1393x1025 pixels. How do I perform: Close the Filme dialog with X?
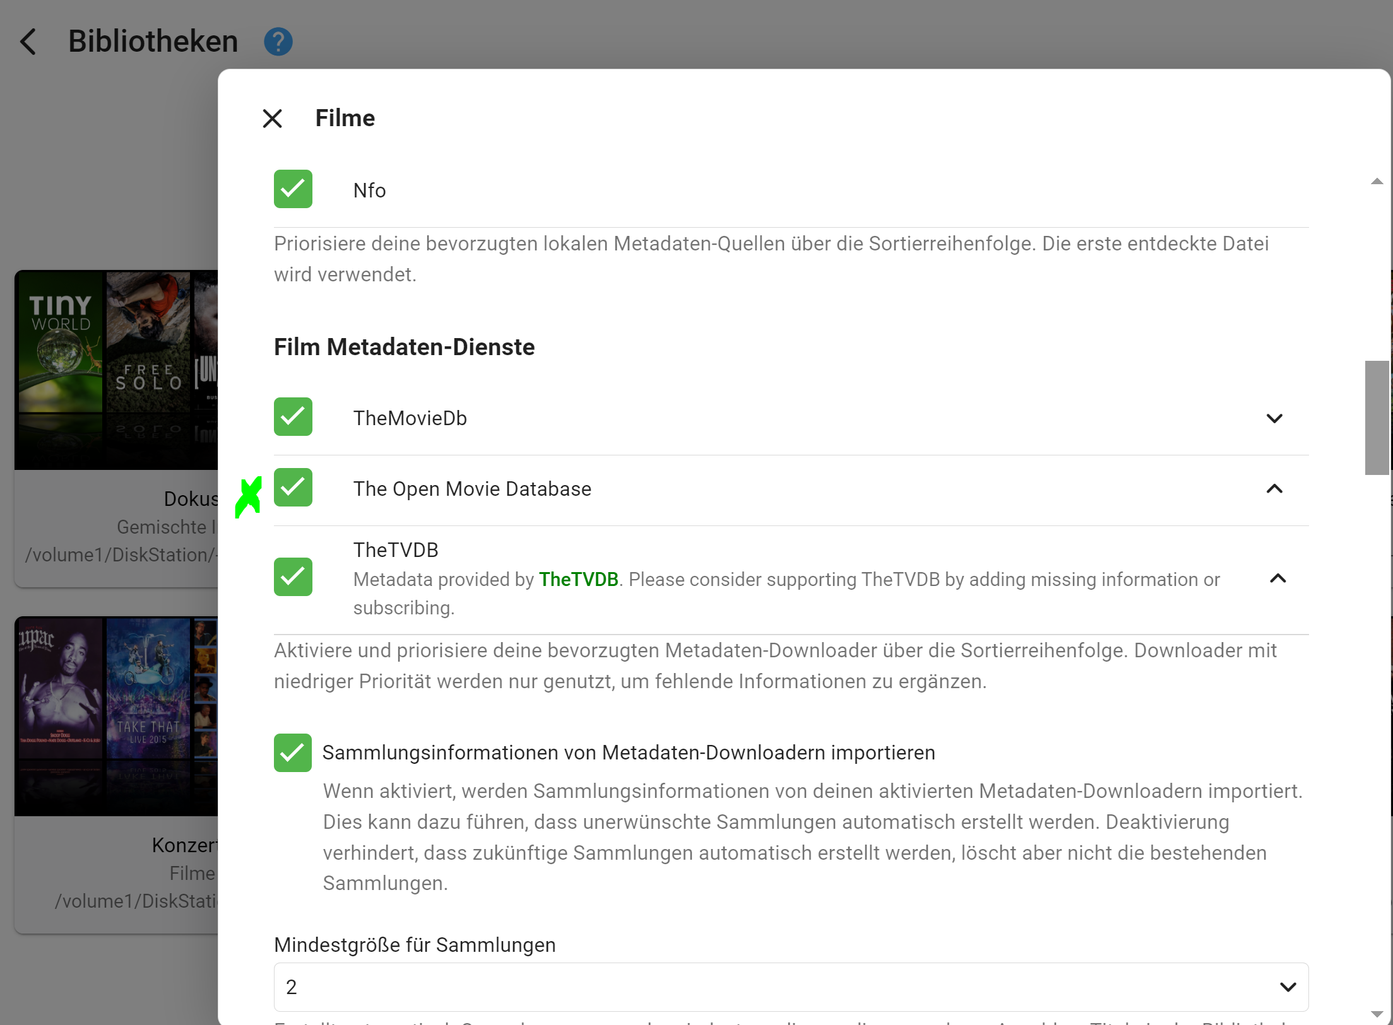[x=272, y=119]
